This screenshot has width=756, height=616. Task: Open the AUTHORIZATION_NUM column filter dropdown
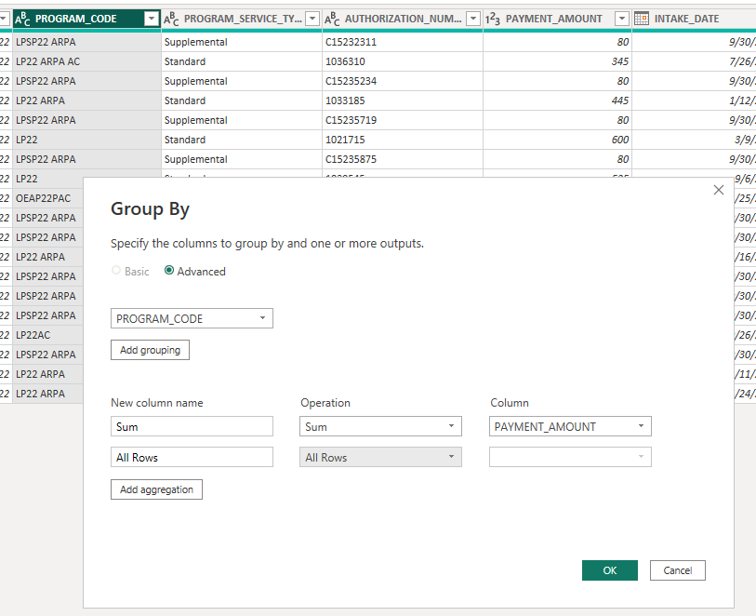pyautogui.click(x=473, y=19)
